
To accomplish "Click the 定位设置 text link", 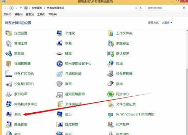I will (x=21, y=33).
